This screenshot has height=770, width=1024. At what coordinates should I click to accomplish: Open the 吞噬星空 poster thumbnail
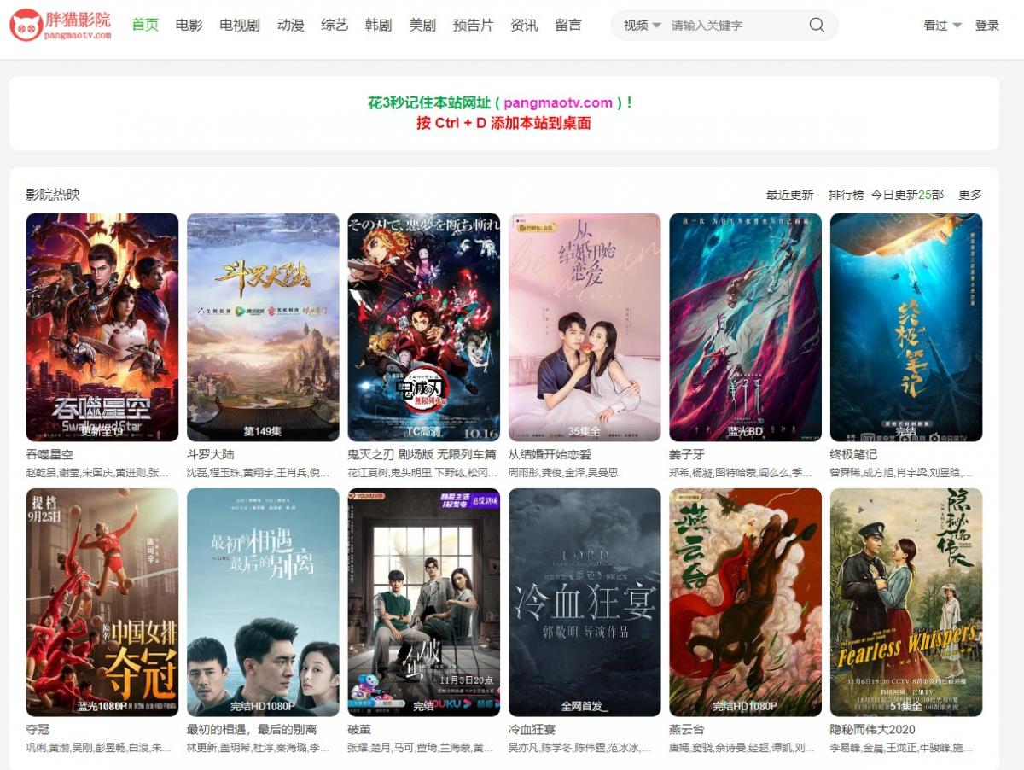102,327
